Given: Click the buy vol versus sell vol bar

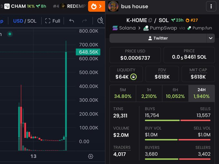Looking at the screenshot, I should click(x=178, y=140).
